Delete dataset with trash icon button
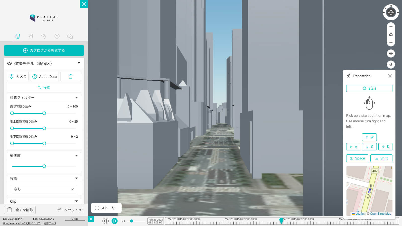The width and height of the screenshot is (402, 226). pyautogui.click(x=71, y=77)
